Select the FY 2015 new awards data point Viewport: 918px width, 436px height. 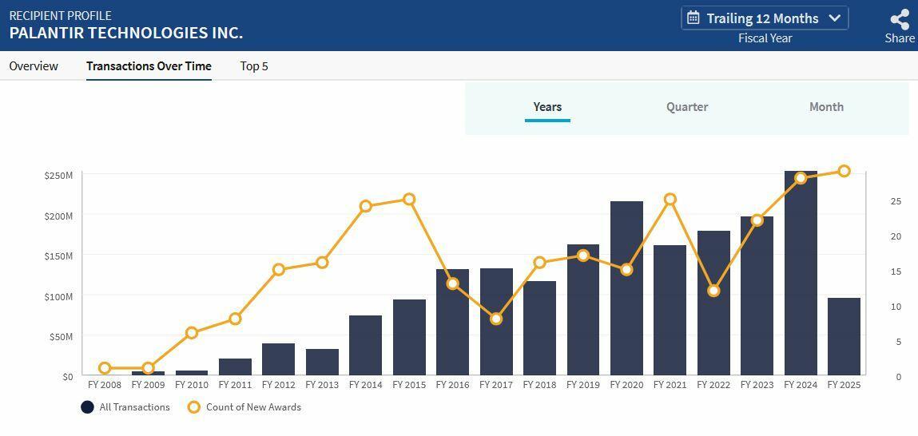(409, 200)
